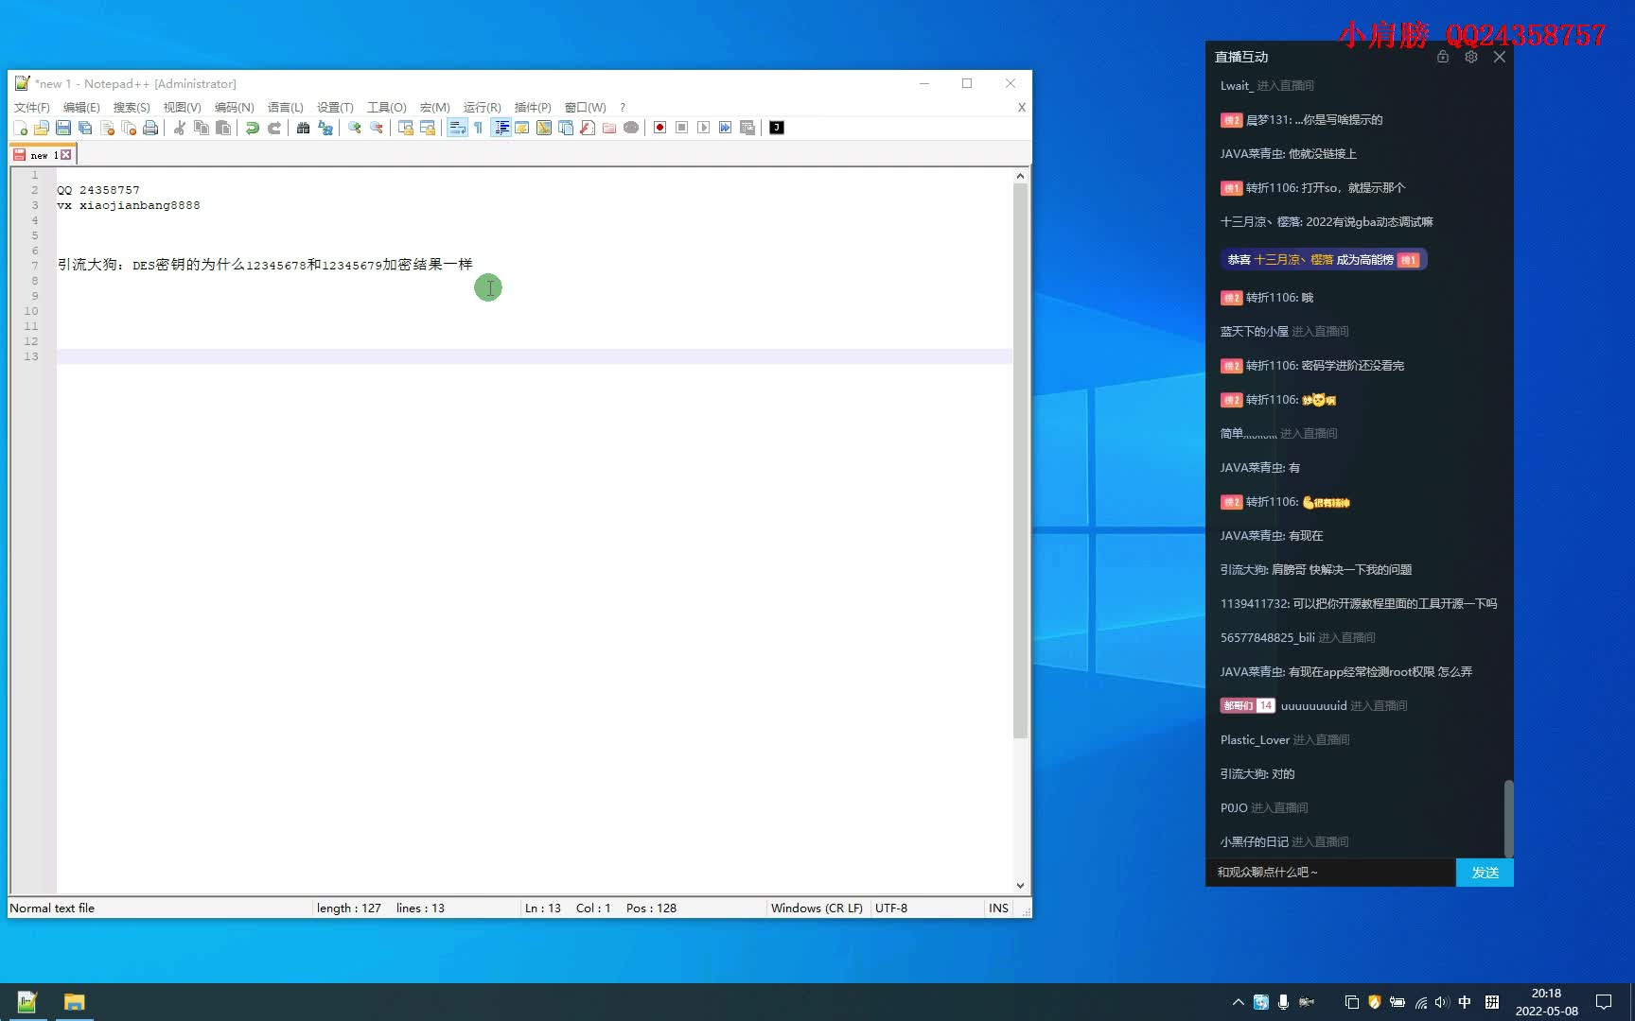This screenshot has height=1021, width=1635.
Task: Click the Paste toolbar icon
Action: click(222, 128)
